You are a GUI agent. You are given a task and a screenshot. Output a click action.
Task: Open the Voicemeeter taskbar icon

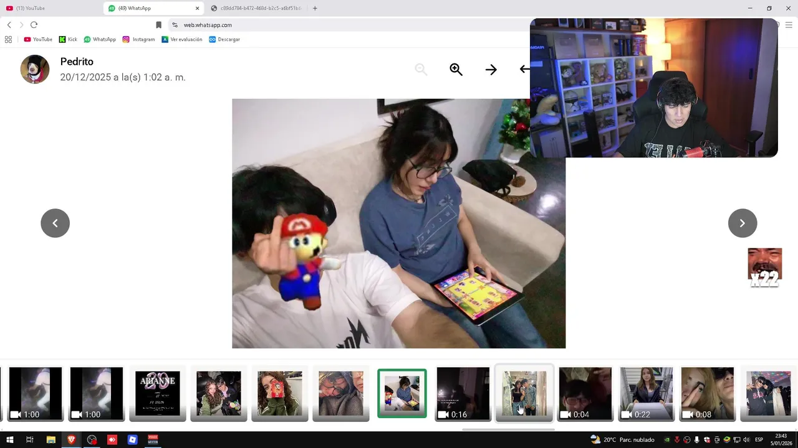click(x=153, y=439)
